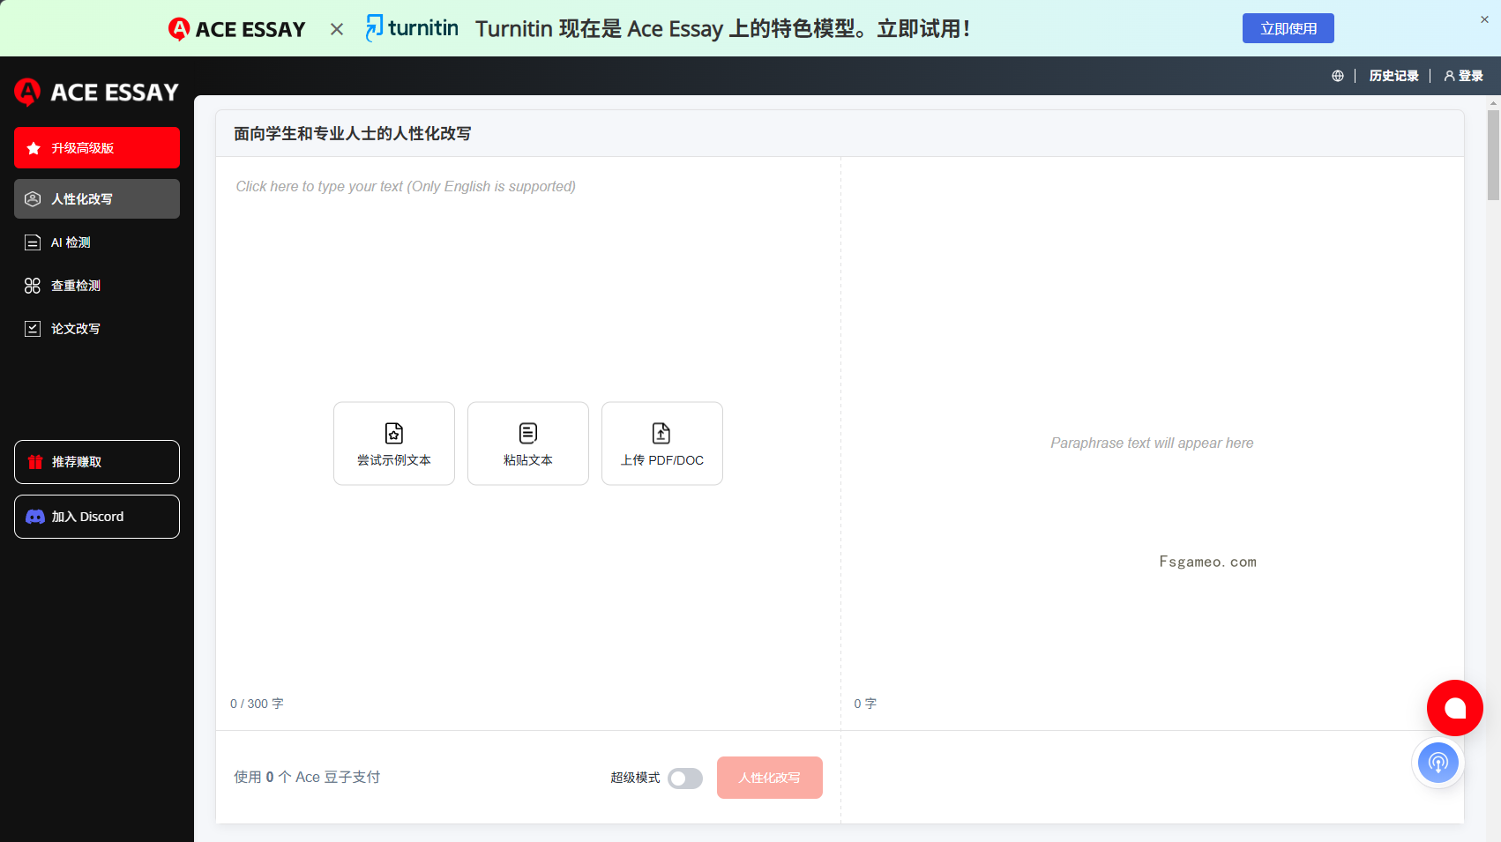Click the 推荐赚取 referral button

[x=97, y=462]
